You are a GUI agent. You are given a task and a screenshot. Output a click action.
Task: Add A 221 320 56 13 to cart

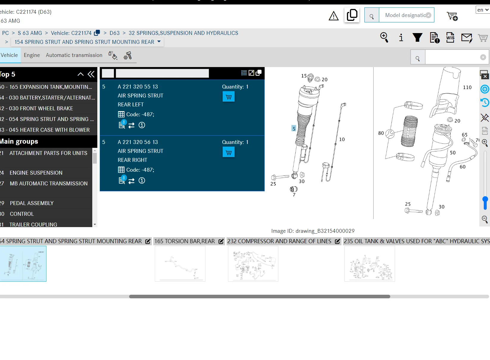(229, 152)
